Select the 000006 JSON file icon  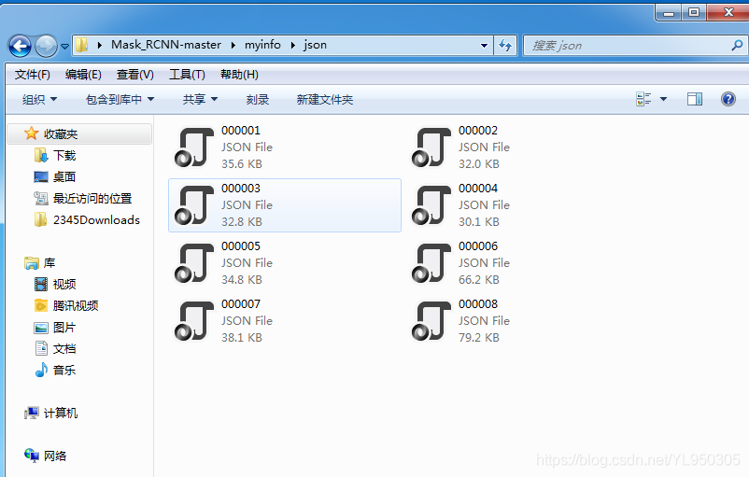coord(431,262)
